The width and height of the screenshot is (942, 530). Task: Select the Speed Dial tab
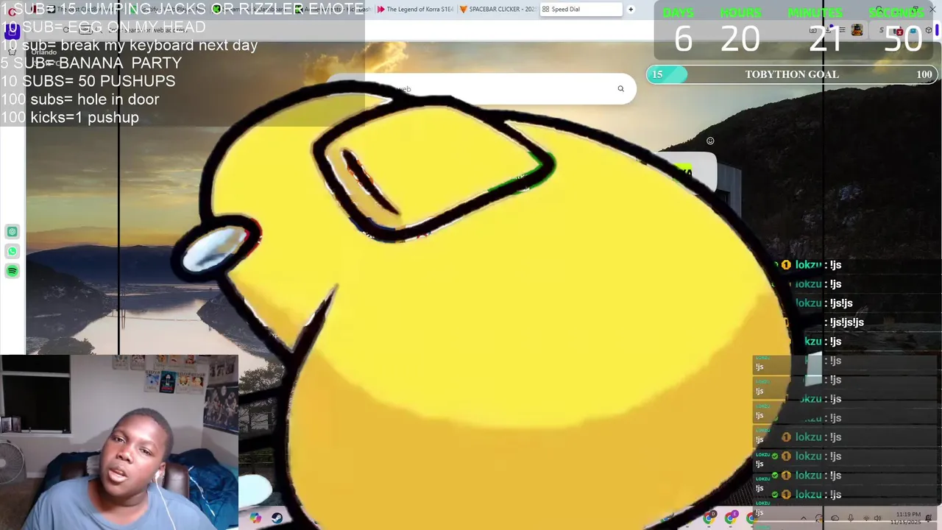(581, 10)
